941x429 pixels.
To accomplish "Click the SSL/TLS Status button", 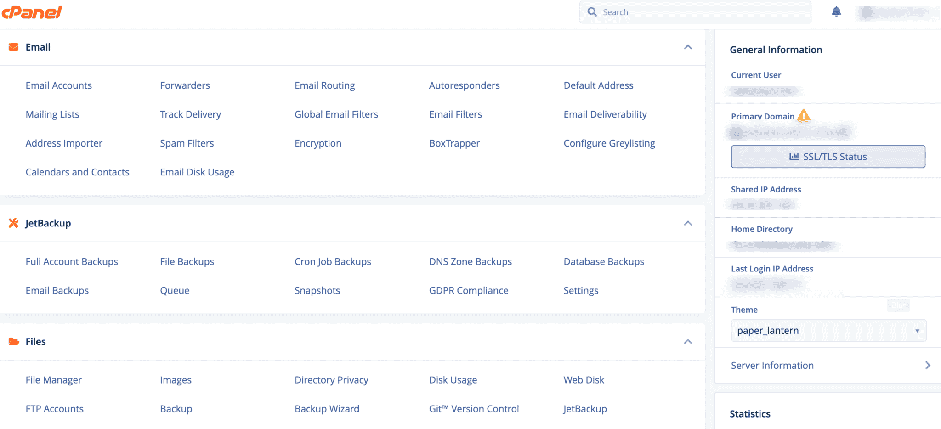I will 828,156.
